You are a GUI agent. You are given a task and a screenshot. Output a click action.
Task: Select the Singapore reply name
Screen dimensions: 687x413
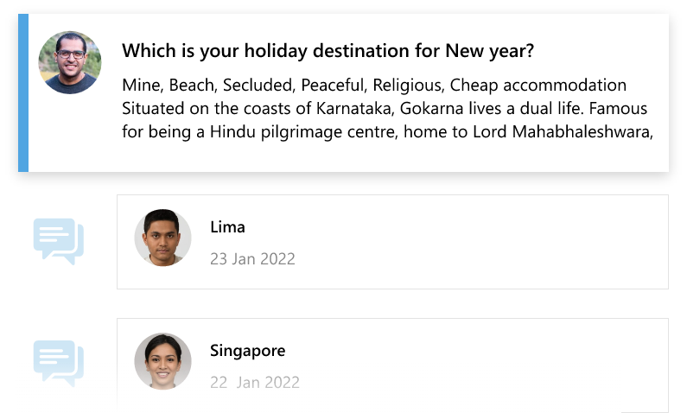(x=247, y=351)
